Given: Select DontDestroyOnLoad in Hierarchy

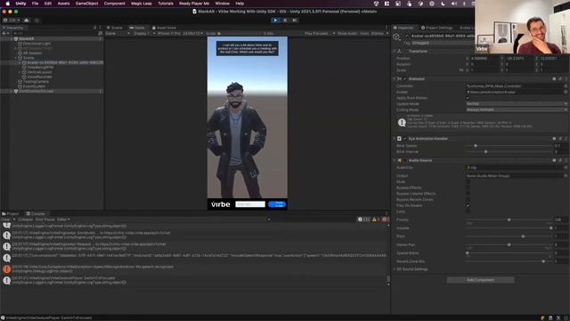Looking at the screenshot, I should [36, 91].
